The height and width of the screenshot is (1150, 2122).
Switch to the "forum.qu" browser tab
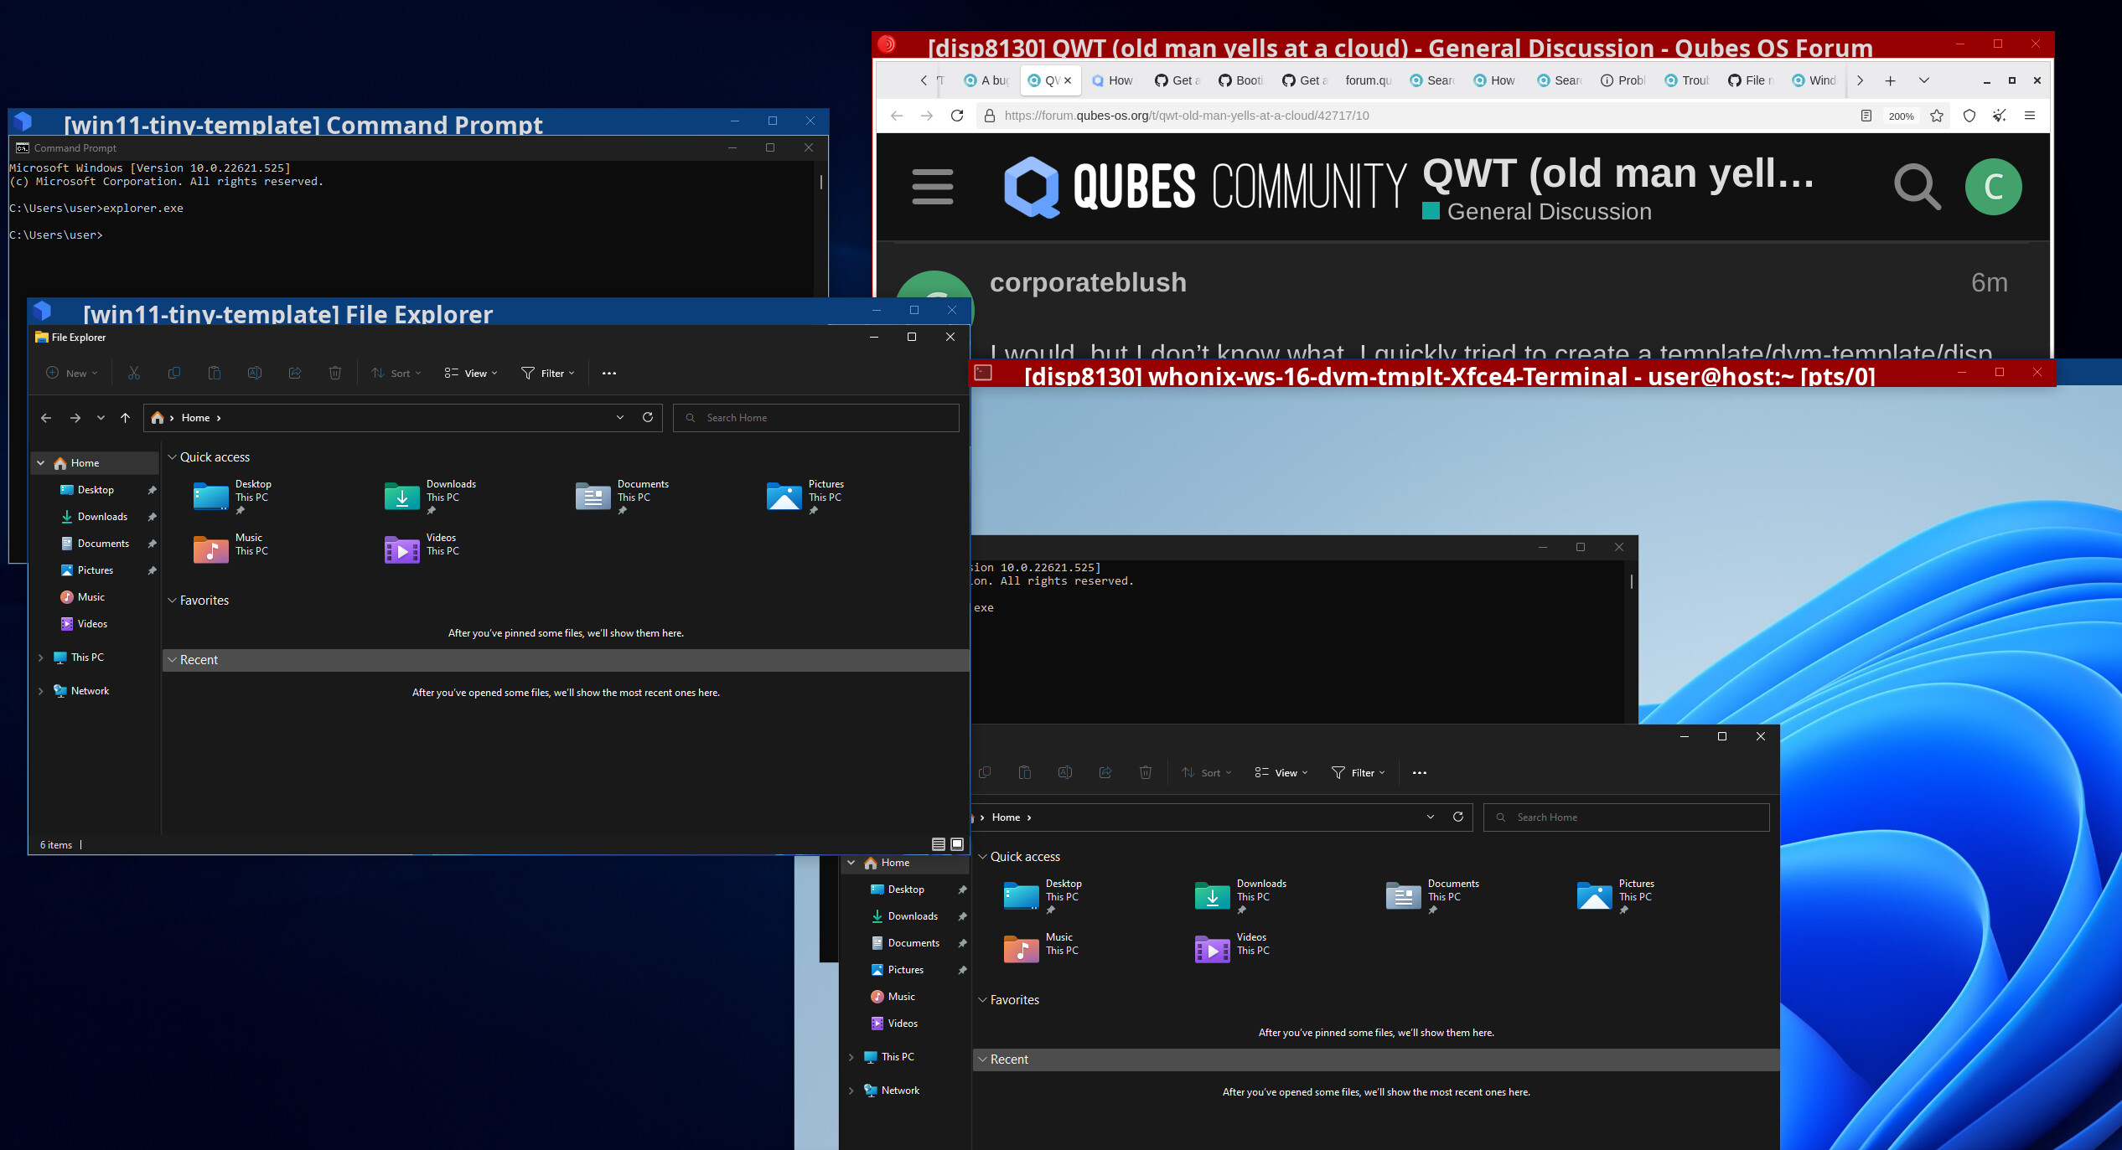pyautogui.click(x=1369, y=80)
